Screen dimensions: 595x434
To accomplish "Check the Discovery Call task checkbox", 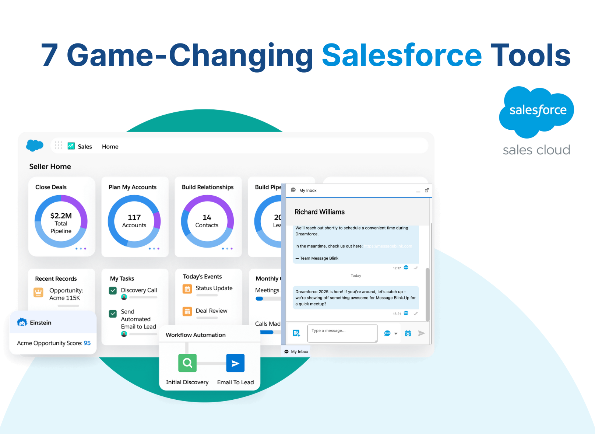I will pos(113,291).
